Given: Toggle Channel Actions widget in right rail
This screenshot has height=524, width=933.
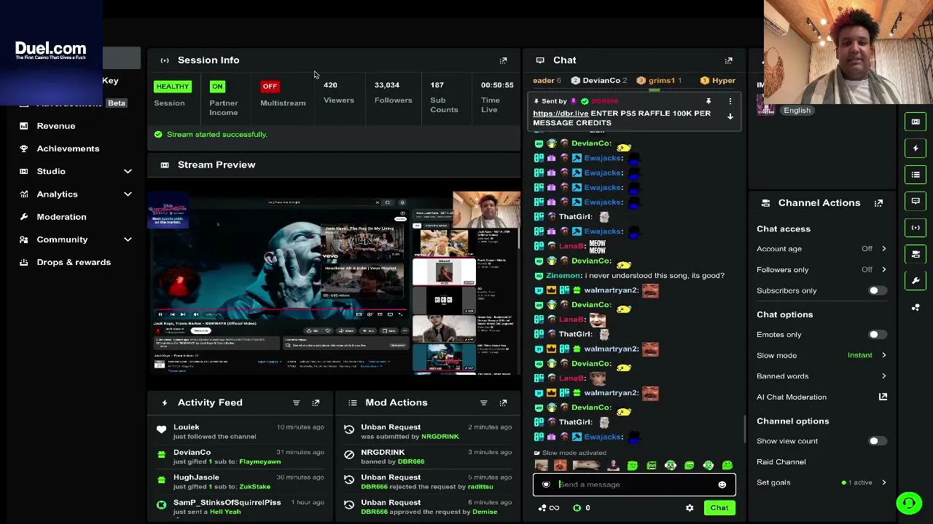Looking at the screenshot, I should point(916,254).
